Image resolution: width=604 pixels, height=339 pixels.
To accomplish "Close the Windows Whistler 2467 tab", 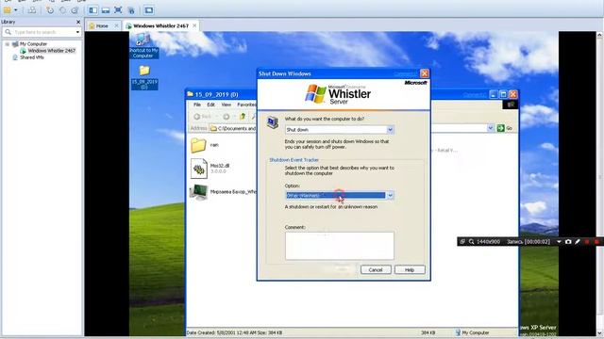I will coord(194,25).
